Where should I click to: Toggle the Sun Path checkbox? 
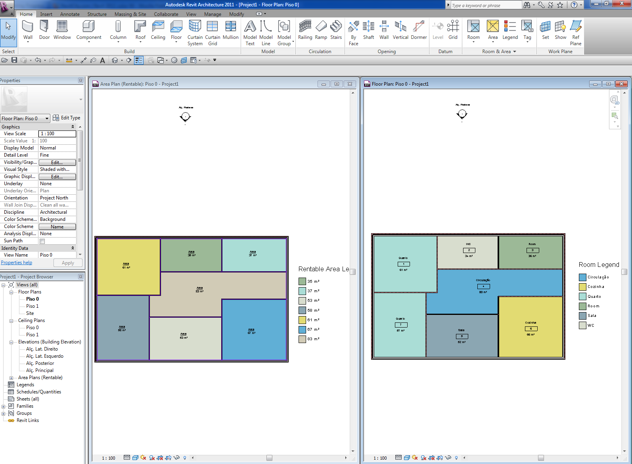42,241
